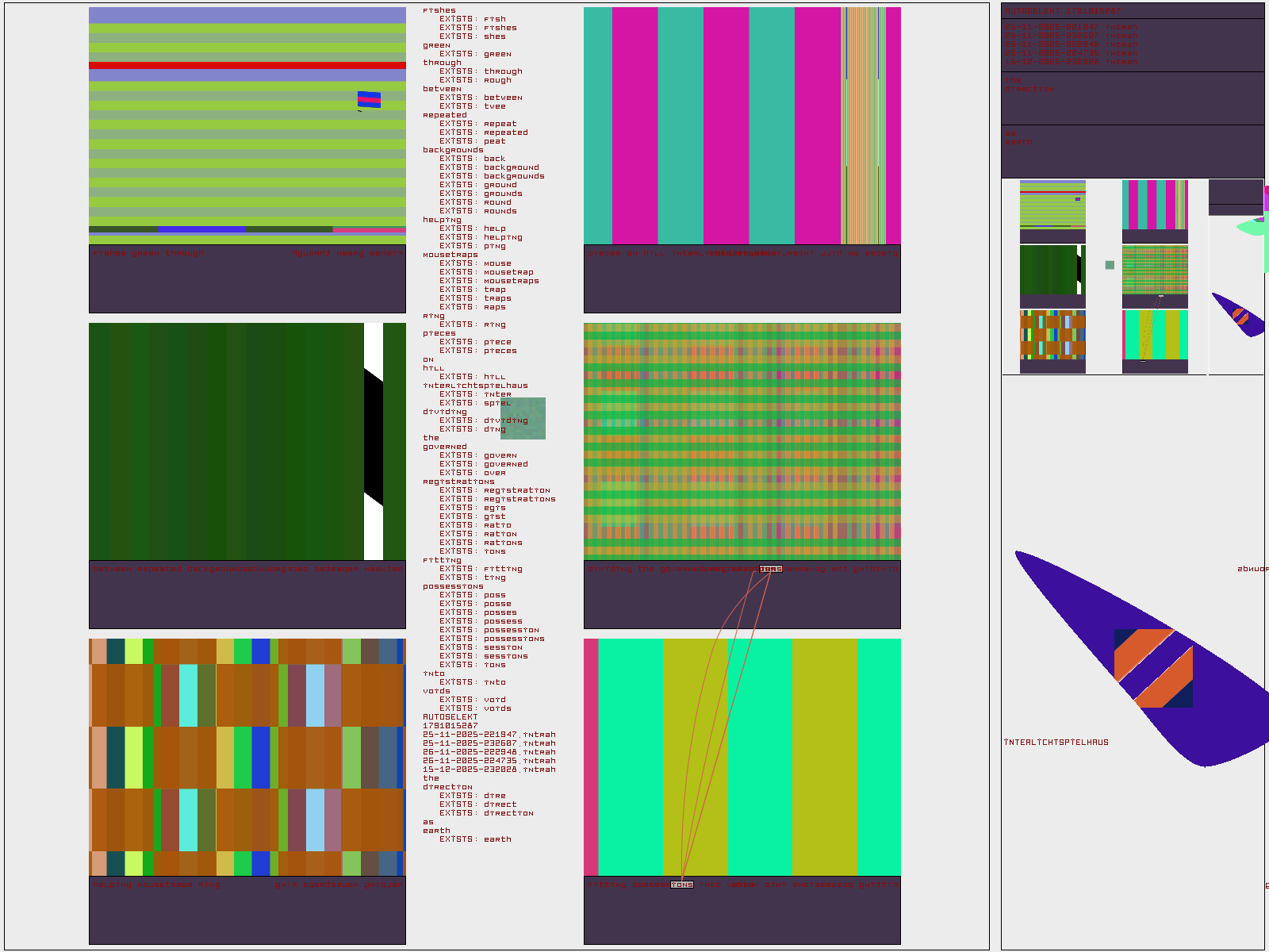Open the dark green thumbnail
This screenshot has height=952, width=1269.
1051,270
